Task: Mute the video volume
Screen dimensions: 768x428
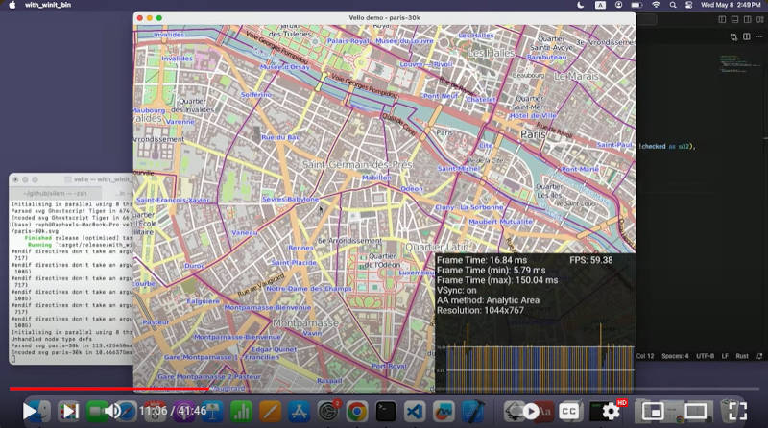Action: 112,412
